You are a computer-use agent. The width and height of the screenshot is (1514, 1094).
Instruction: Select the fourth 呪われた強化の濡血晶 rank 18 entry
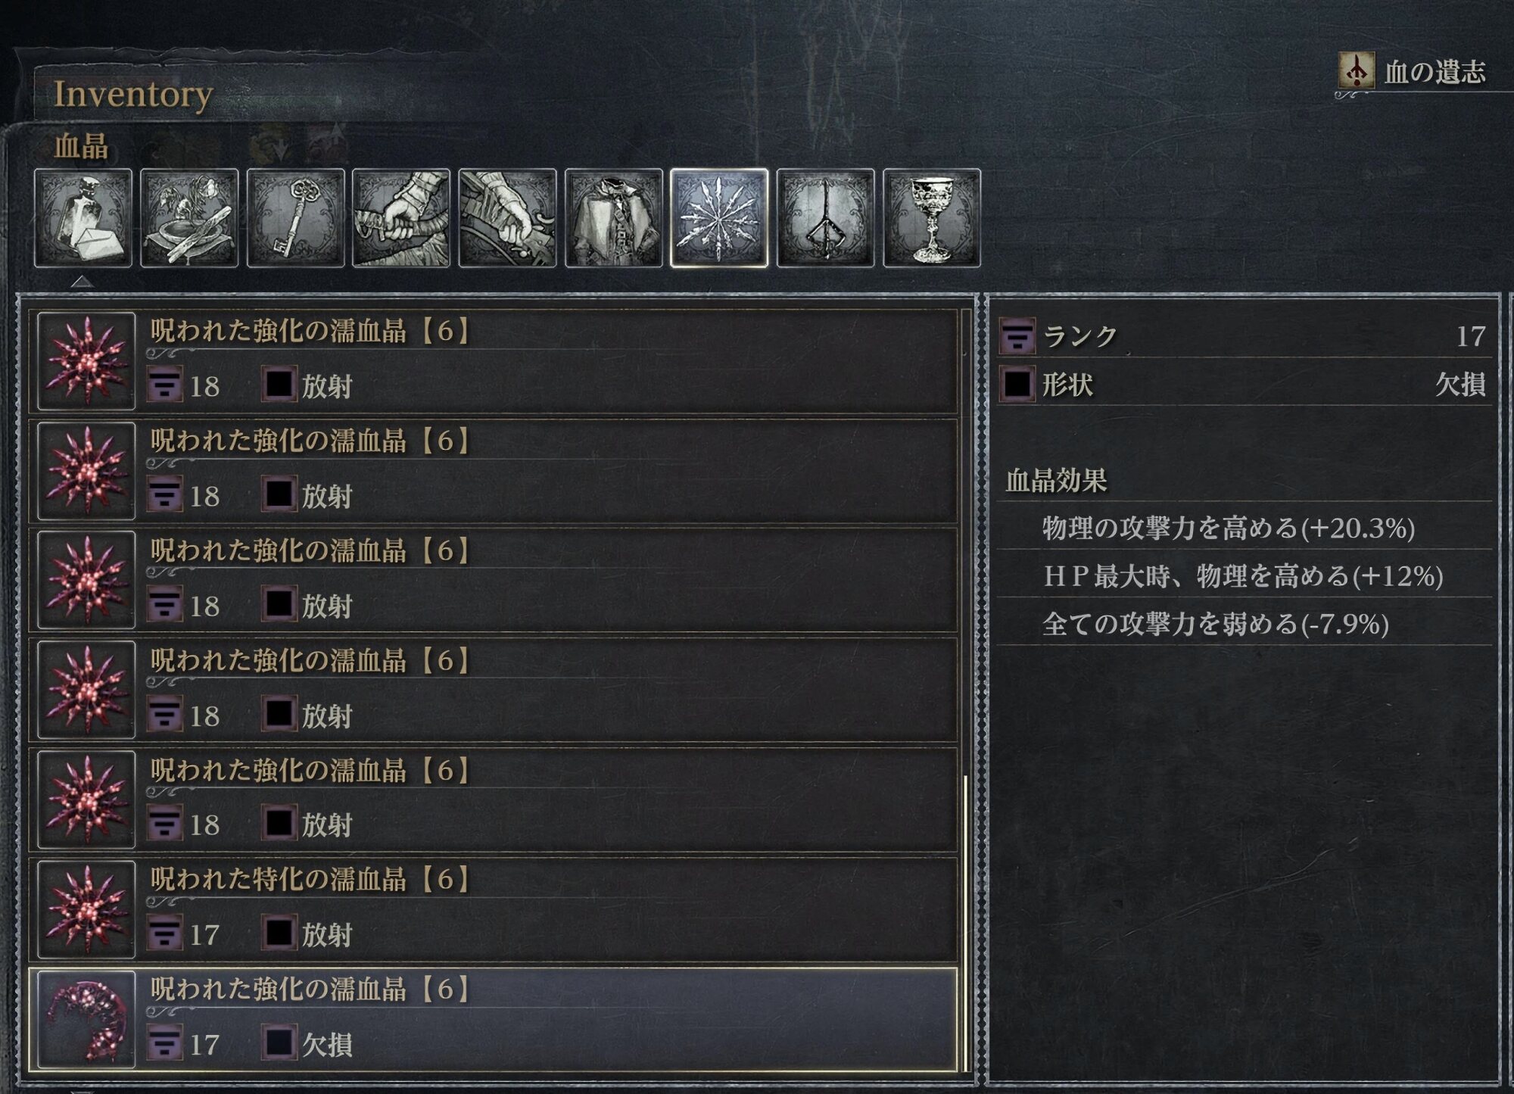(x=494, y=690)
